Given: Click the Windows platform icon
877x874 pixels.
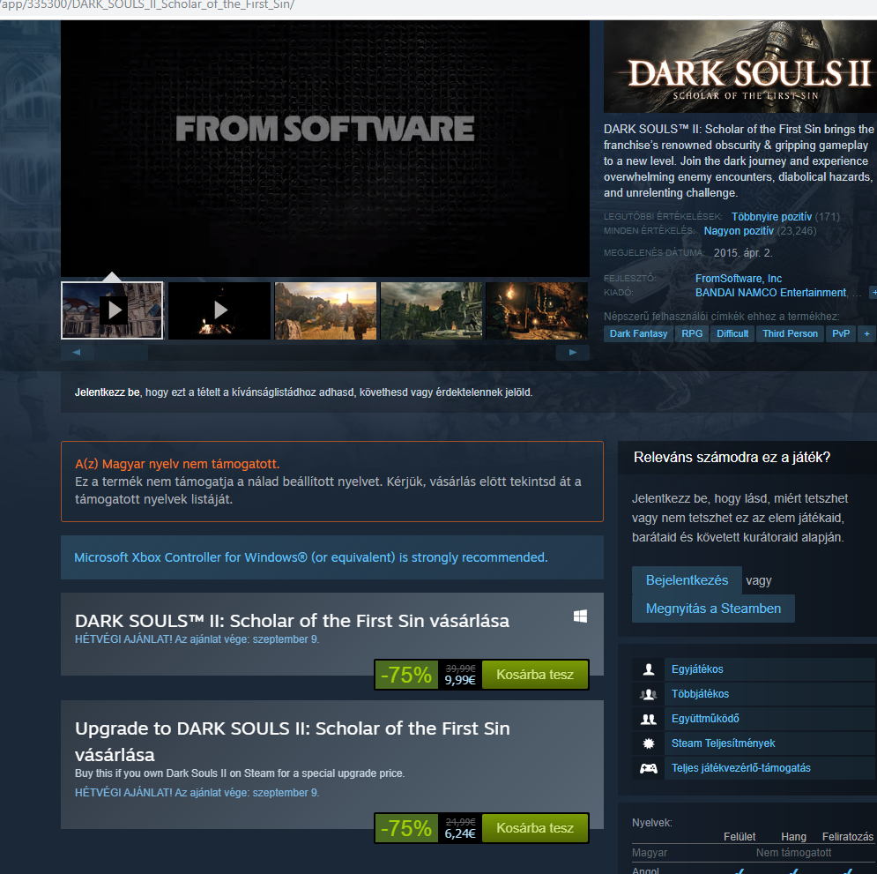Looking at the screenshot, I should pyautogui.click(x=580, y=616).
